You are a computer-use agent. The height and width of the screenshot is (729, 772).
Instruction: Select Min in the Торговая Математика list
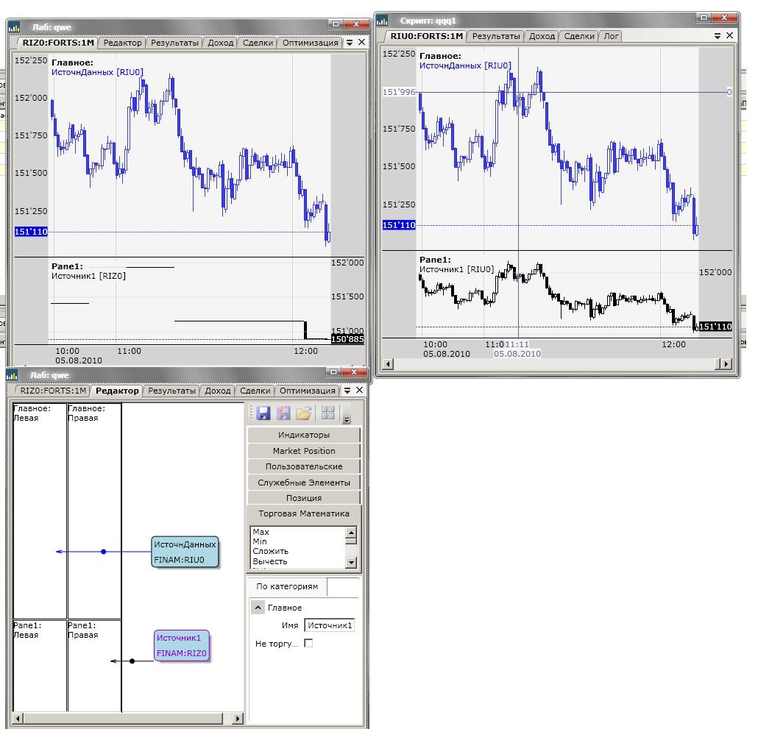click(x=260, y=541)
